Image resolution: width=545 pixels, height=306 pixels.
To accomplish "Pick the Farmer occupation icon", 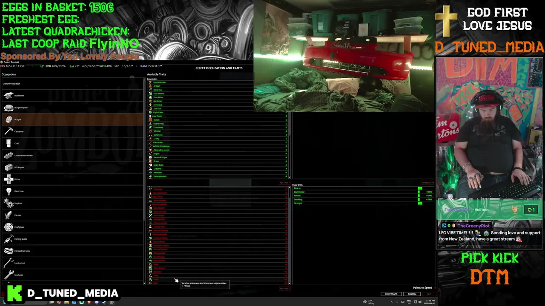I will click(9, 215).
